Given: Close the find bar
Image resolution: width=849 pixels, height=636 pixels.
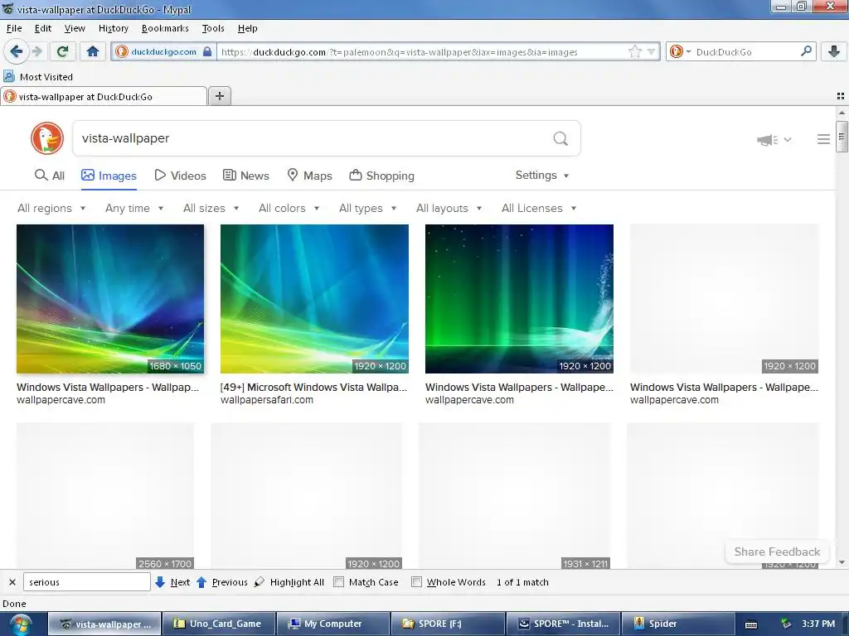Looking at the screenshot, I should pyautogui.click(x=12, y=582).
